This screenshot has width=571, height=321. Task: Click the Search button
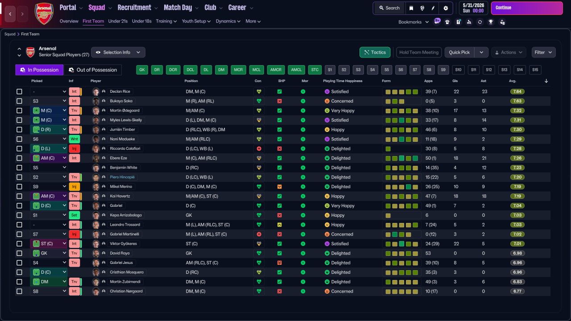coord(389,8)
